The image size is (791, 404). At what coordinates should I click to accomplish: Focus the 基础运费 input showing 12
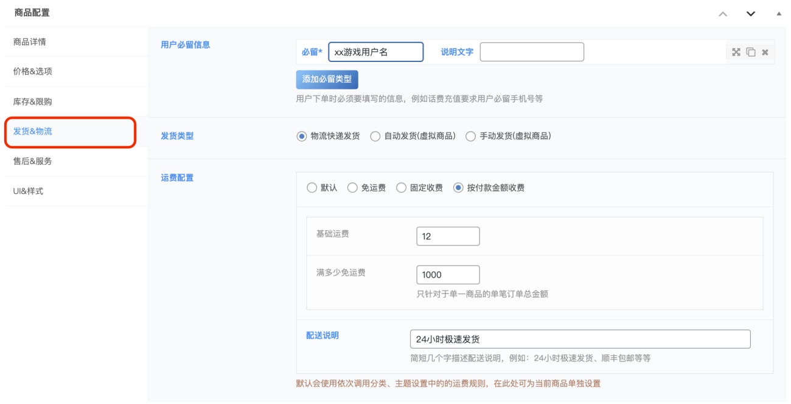tap(448, 236)
